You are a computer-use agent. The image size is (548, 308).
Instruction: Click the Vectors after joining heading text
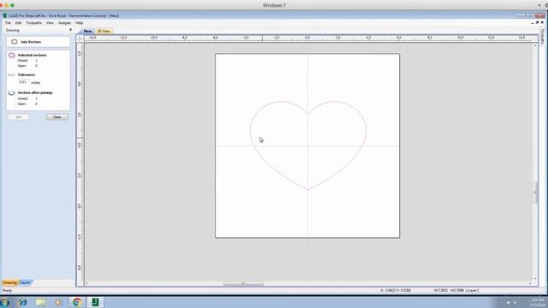(x=35, y=93)
